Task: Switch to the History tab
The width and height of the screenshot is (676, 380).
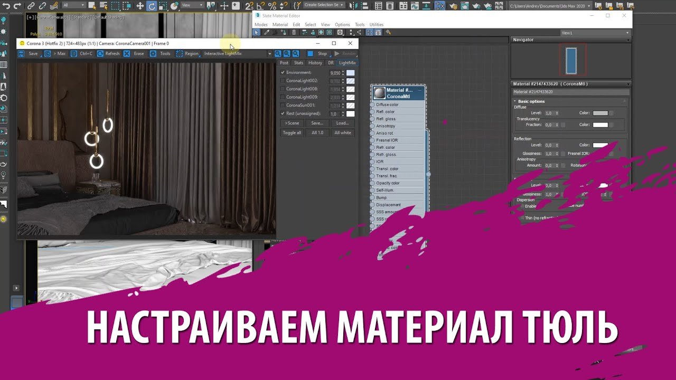Action: pyautogui.click(x=315, y=63)
